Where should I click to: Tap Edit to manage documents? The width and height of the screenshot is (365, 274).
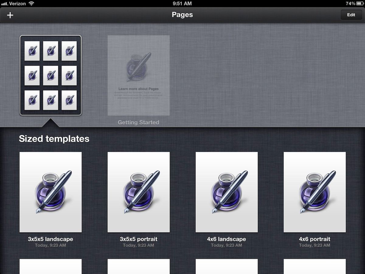pos(351,15)
